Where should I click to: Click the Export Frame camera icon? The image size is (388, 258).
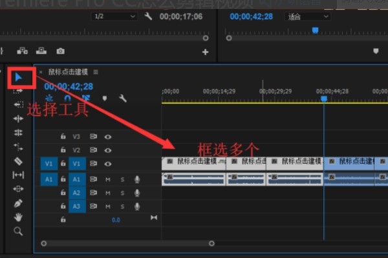[60, 51]
